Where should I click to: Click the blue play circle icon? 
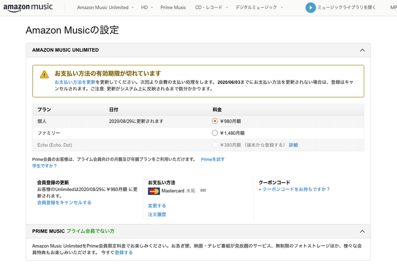pos(311,7)
